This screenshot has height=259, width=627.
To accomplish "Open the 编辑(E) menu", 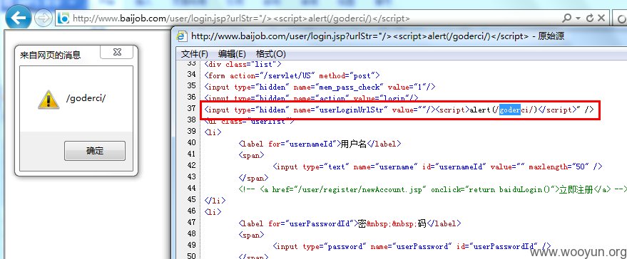I will pos(232,54).
